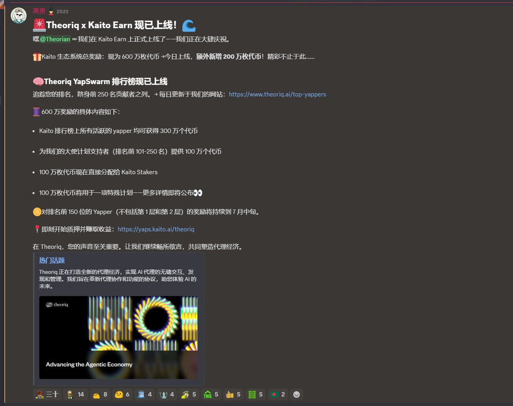Add the thumbs up reaction with count 5

[233, 394]
